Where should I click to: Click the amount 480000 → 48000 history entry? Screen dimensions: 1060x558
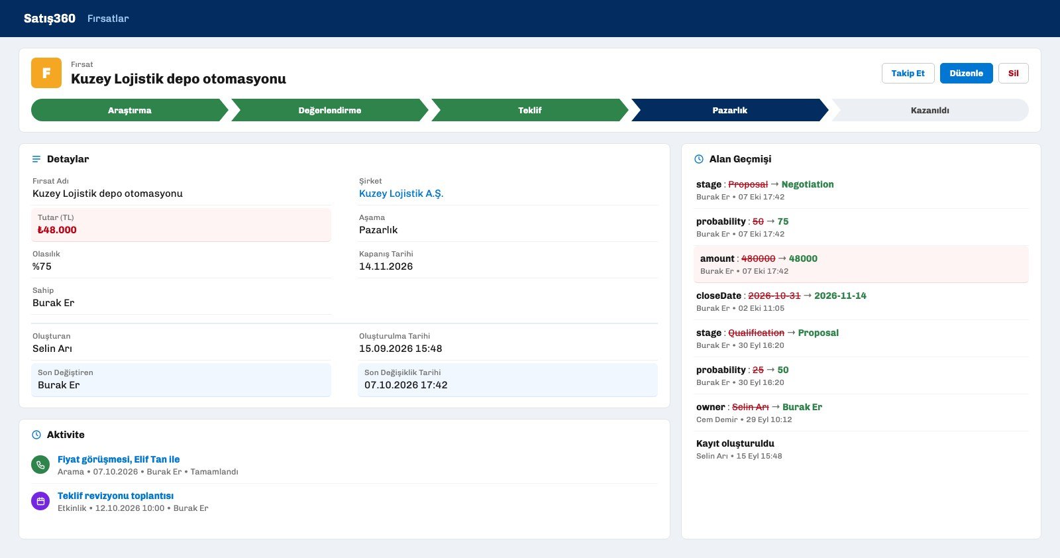tap(861, 264)
